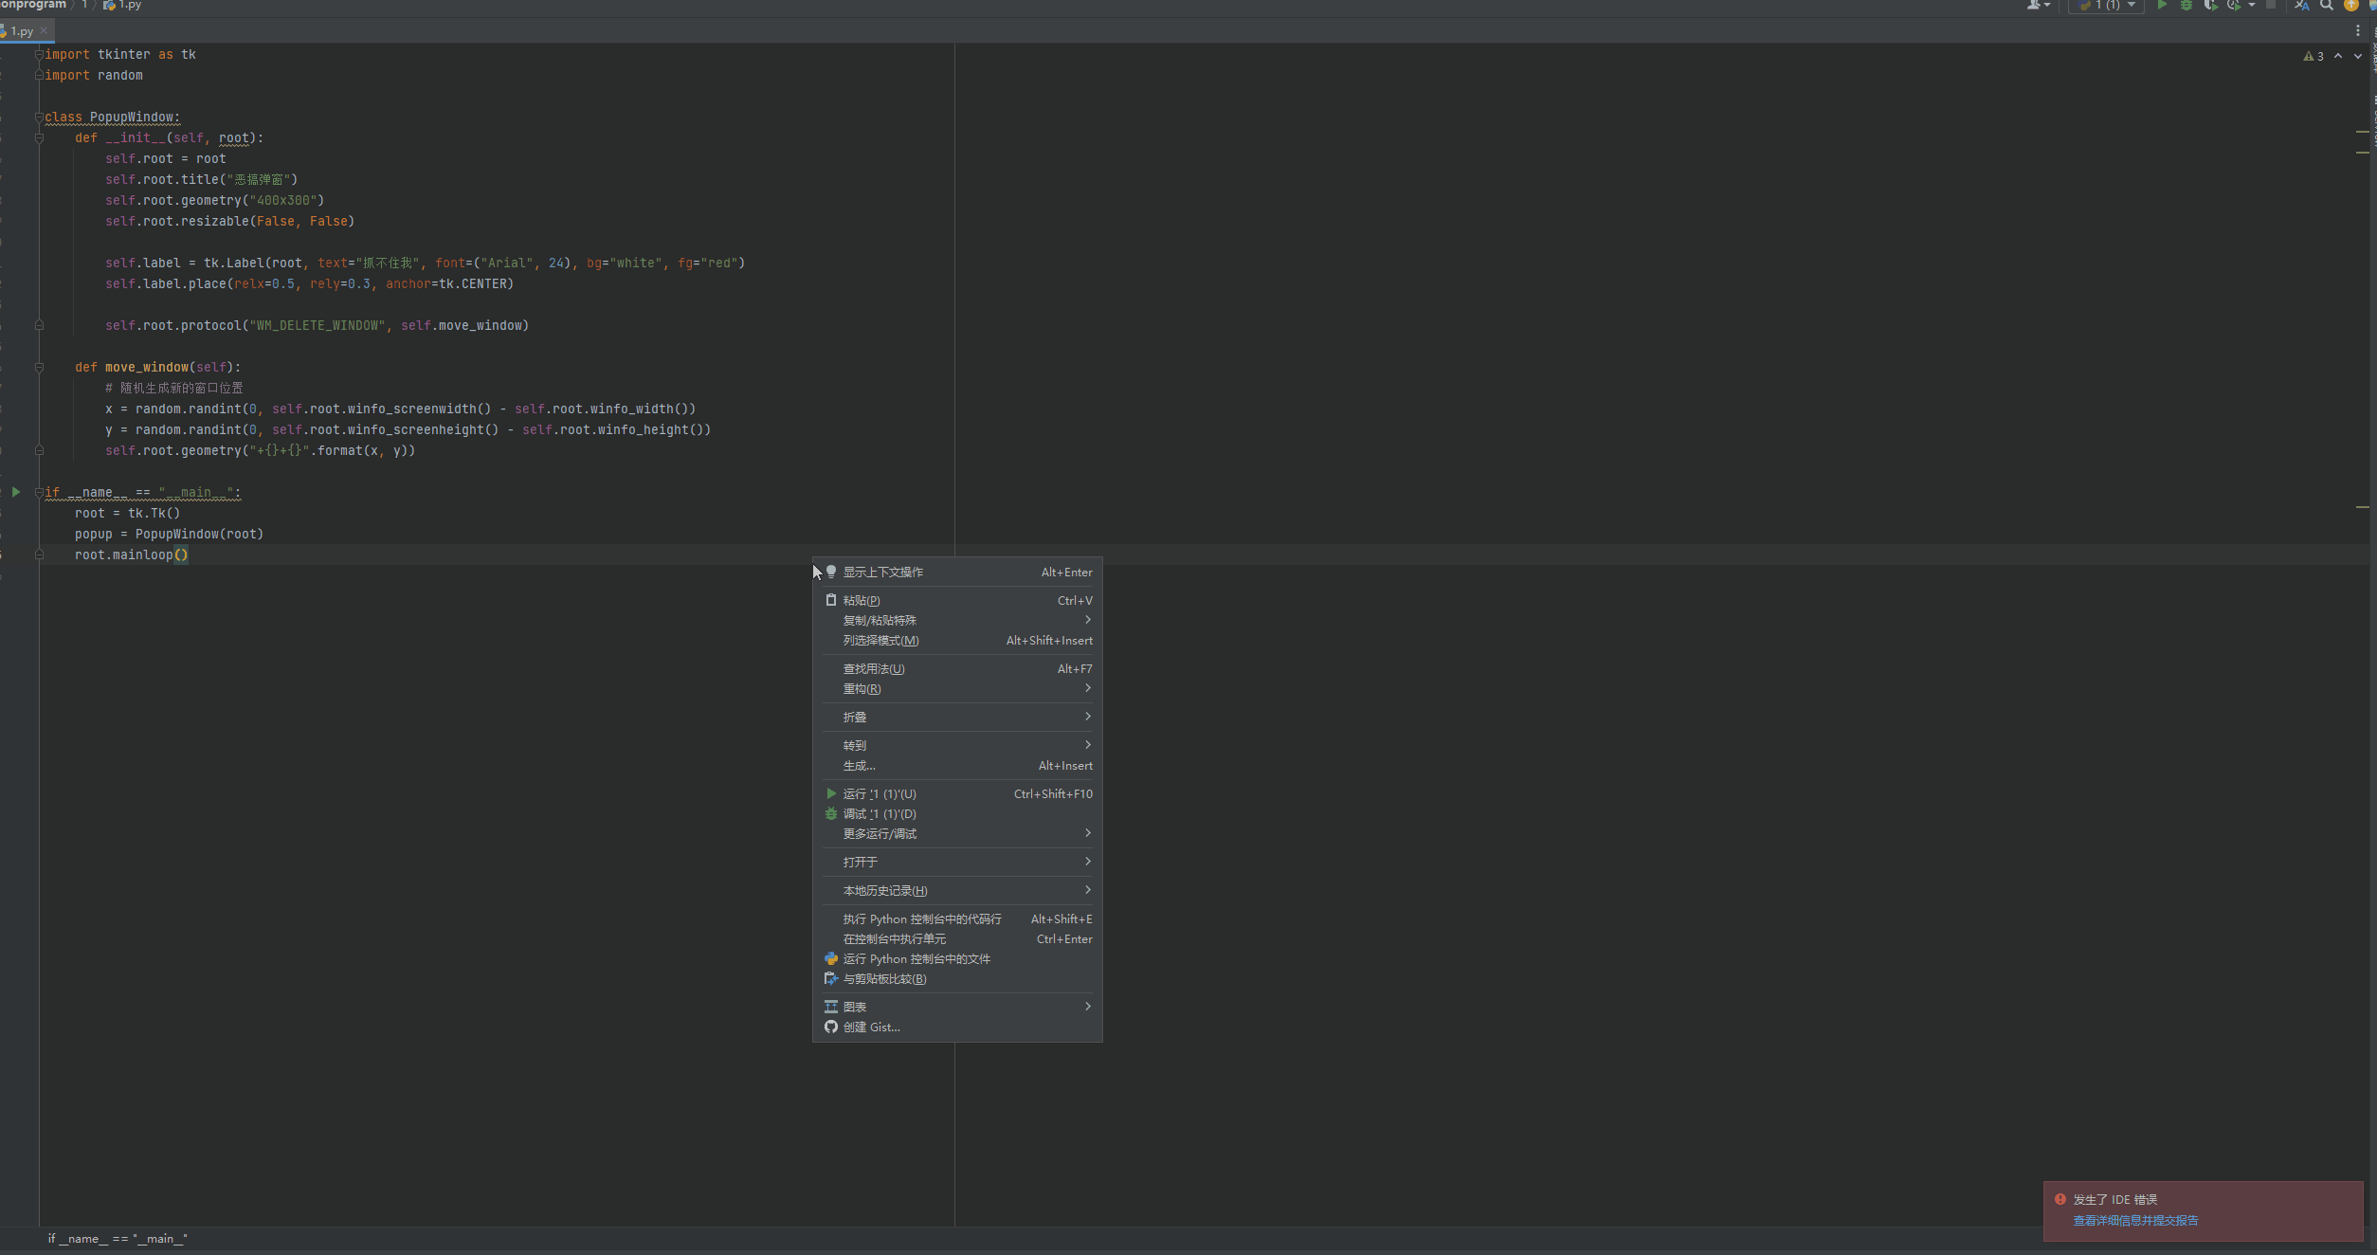Click the green run icon beside 运行 '1 (1)'

(831, 793)
